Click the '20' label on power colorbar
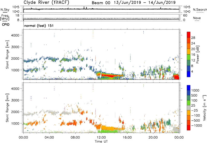The height and width of the screenshot is (143, 207). point(193,49)
